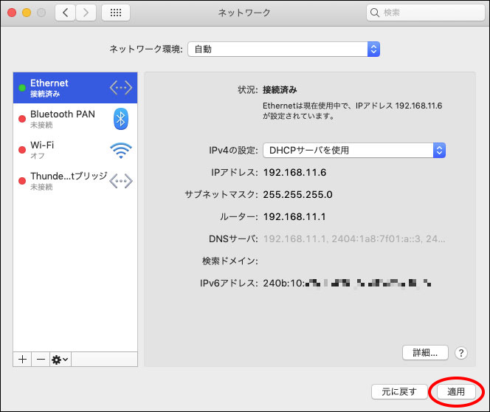Click the IP address value 192.168.11.6
The width and height of the screenshot is (490, 412).
point(294,172)
